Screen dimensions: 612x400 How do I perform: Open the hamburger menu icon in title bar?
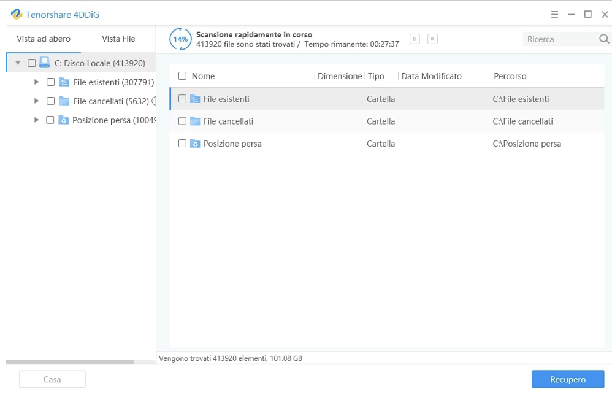(x=554, y=14)
